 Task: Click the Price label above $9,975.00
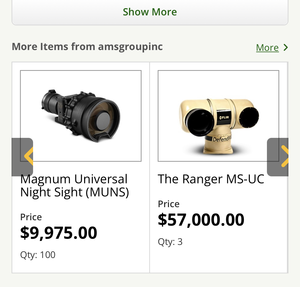point(31,217)
